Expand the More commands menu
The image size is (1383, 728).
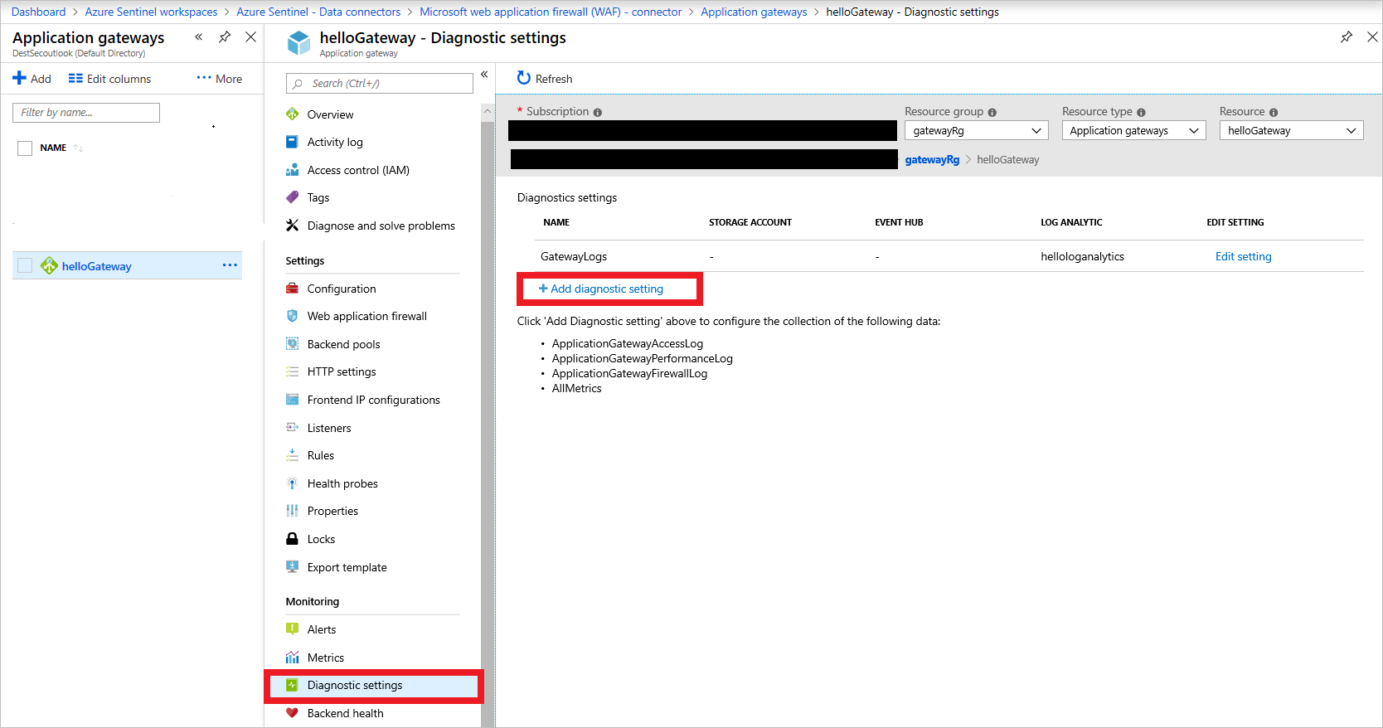click(x=220, y=79)
